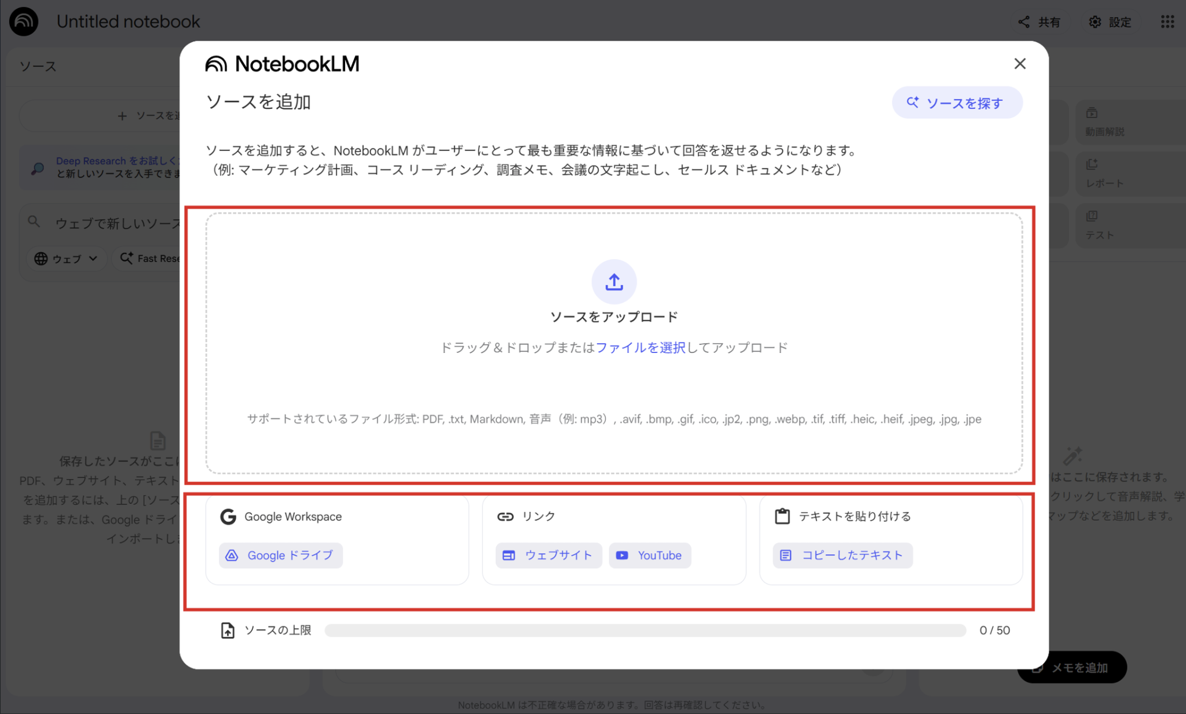Click the レポート card in Studio
1186x714 pixels.
(x=1130, y=173)
